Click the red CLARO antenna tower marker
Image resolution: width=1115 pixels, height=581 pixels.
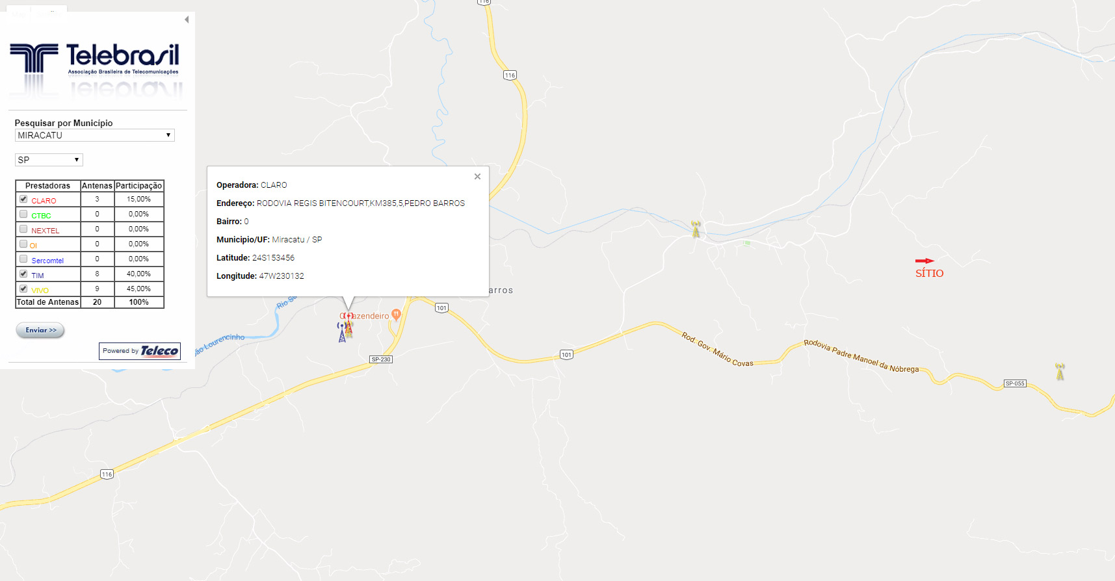[x=348, y=324]
